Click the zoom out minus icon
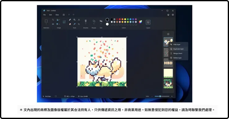 [x=152, y=96]
